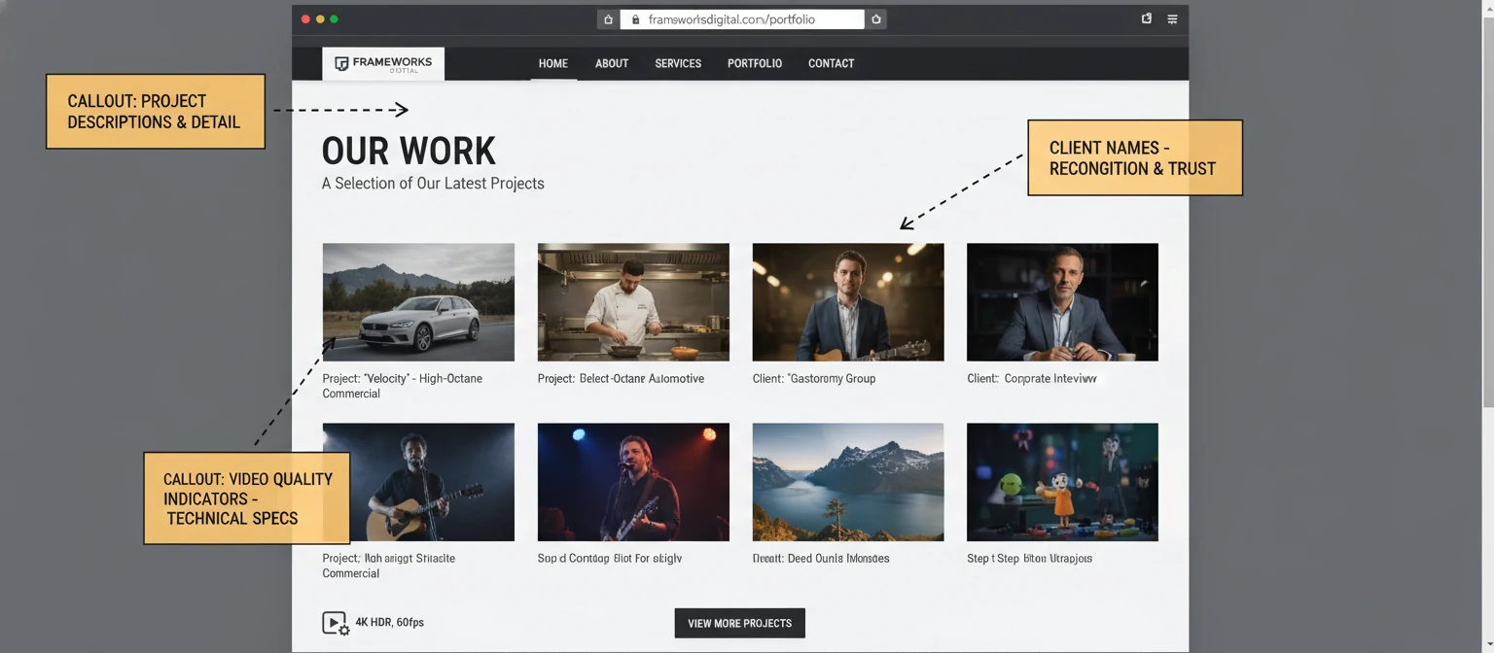Click the Corporate Interview client thumbnail

tap(1061, 301)
